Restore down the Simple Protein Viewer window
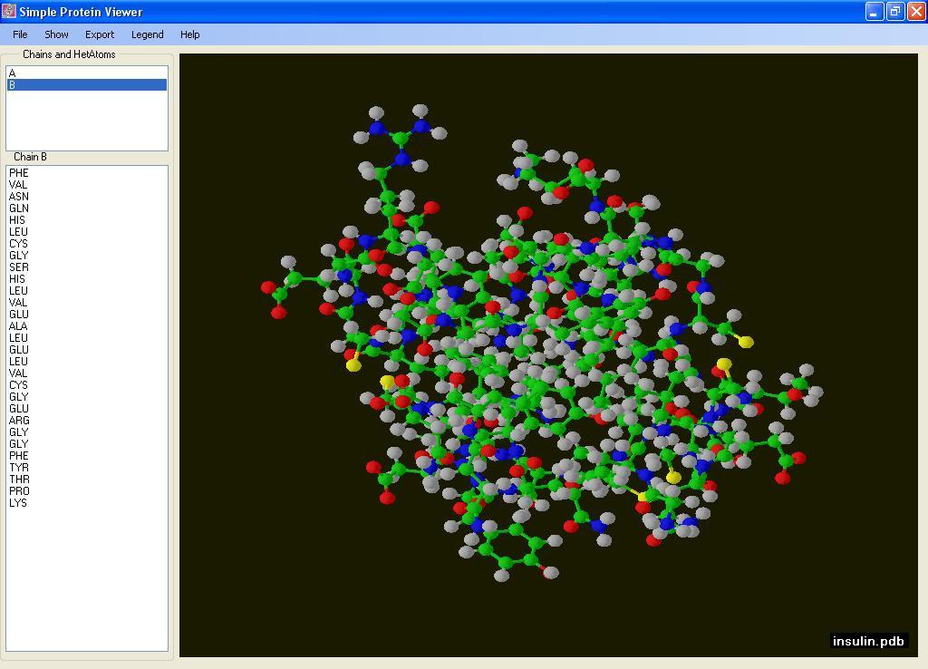This screenshot has width=928, height=669. click(895, 11)
